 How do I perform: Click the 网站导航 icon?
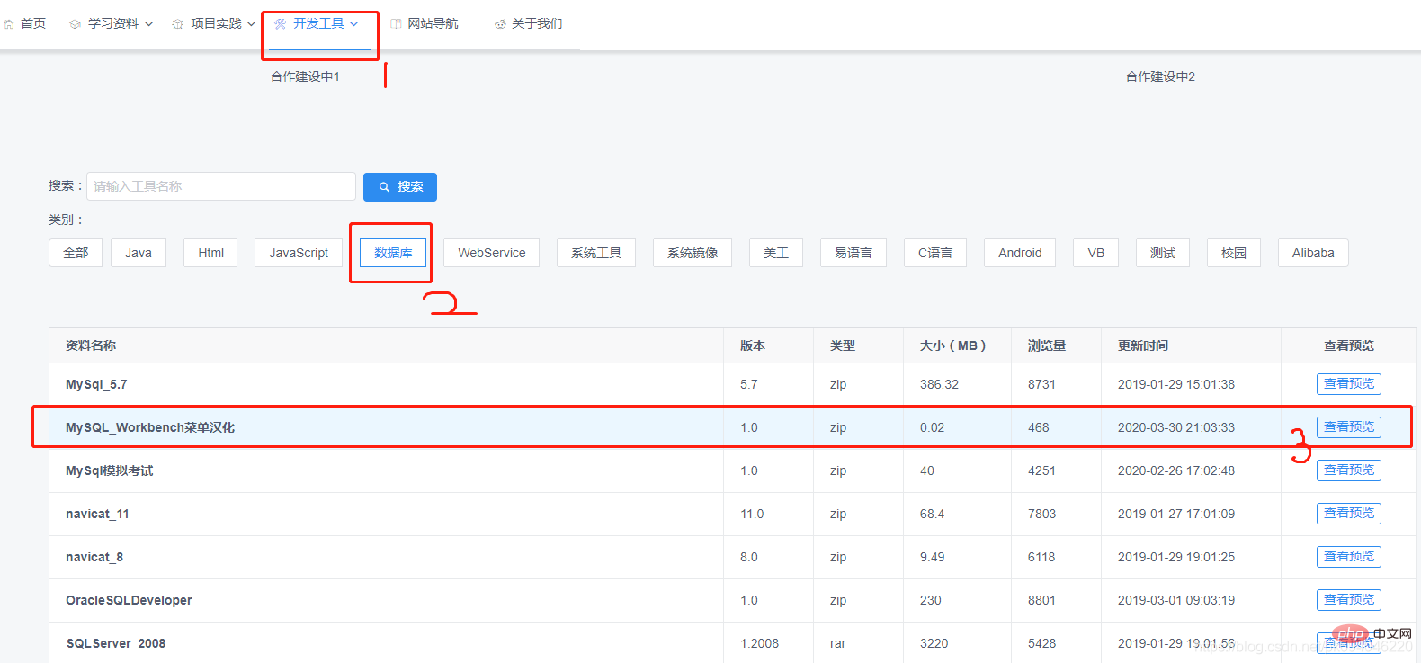tap(396, 24)
